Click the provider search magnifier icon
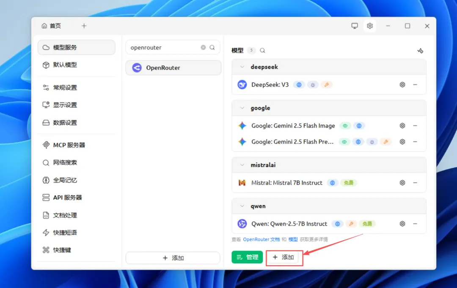 click(x=212, y=47)
